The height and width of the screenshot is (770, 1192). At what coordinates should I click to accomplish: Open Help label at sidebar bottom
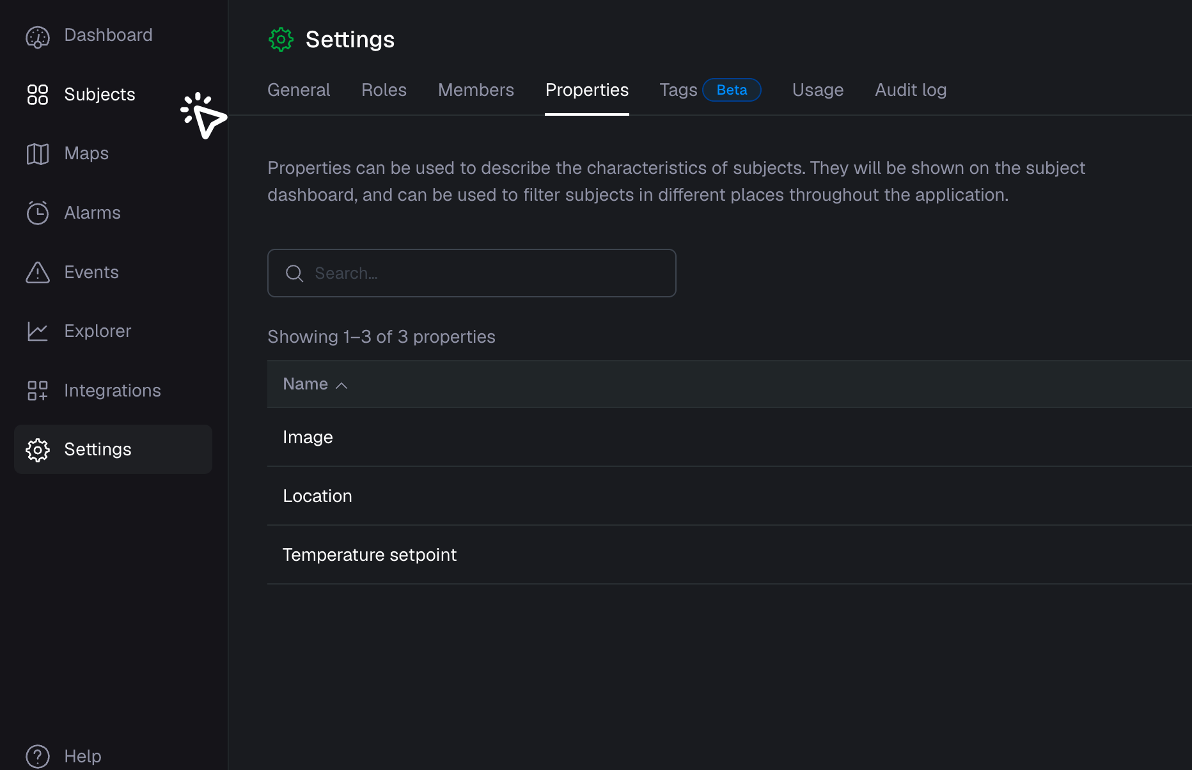point(82,757)
